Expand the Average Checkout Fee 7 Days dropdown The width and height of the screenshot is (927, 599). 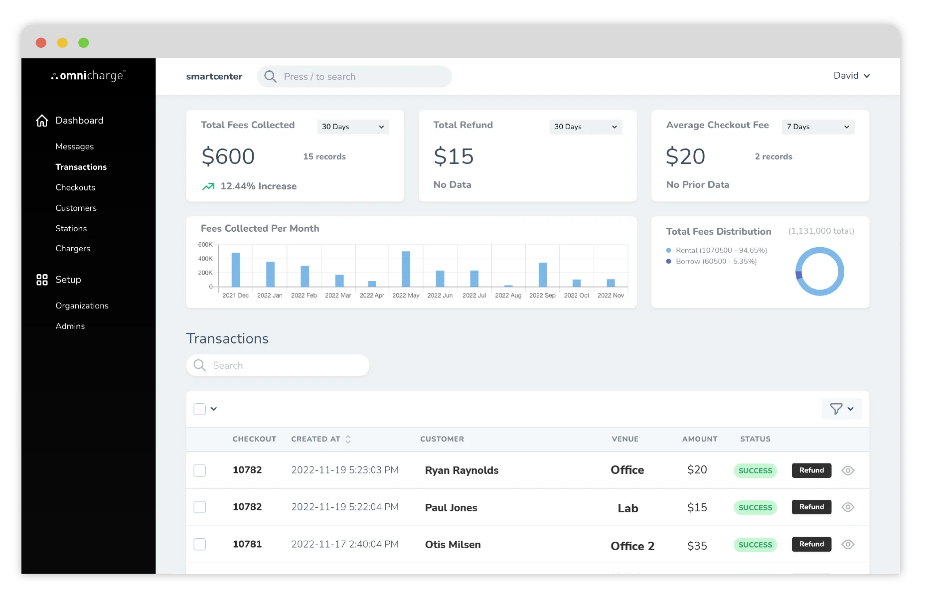tap(817, 127)
